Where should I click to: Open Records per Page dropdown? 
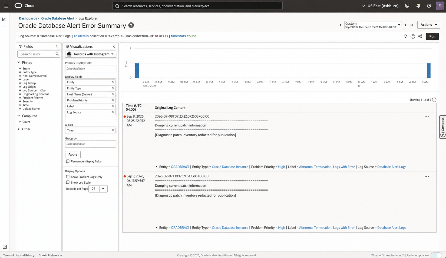point(98,189)
